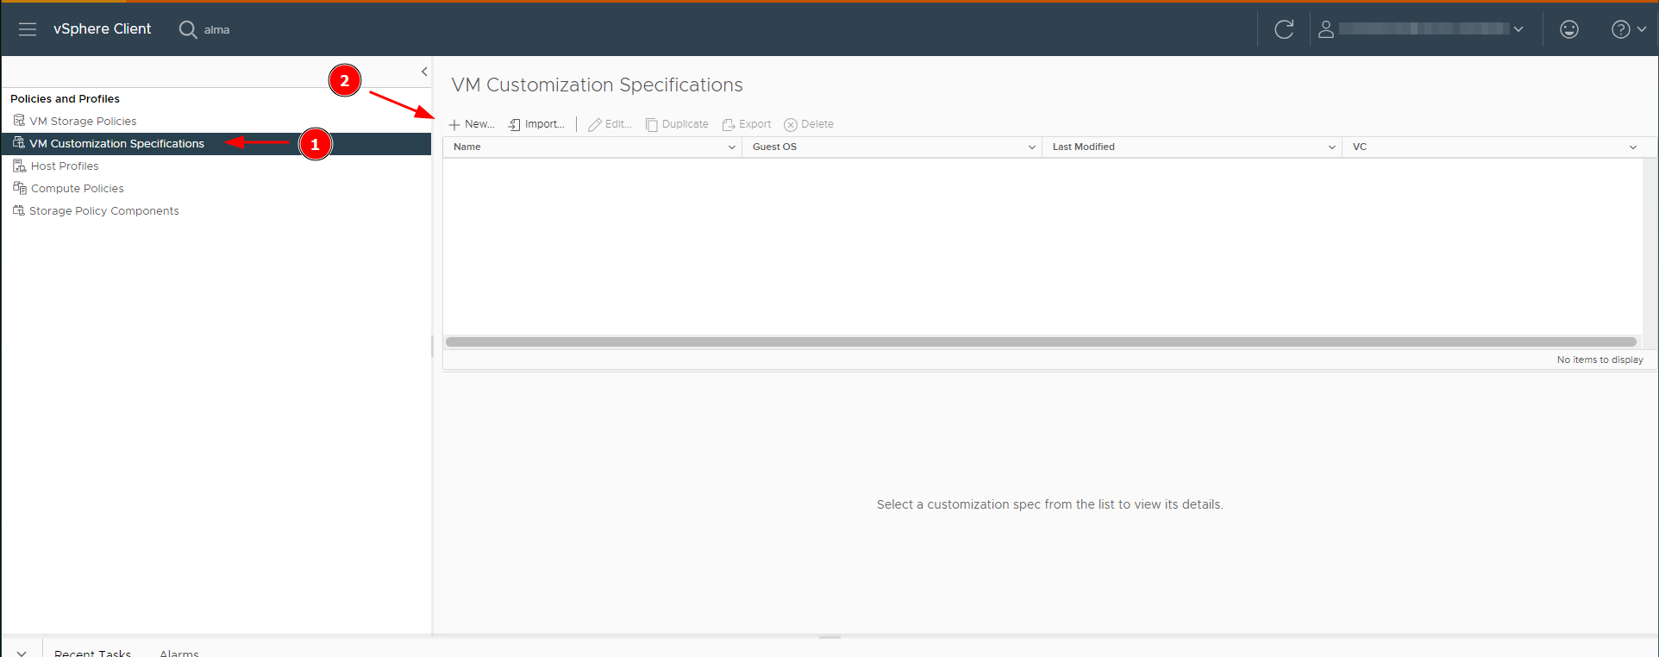Click the VM Customization Specifications sidebar icon
Screen dimensions: 1659x657
[x=19, y=143]
